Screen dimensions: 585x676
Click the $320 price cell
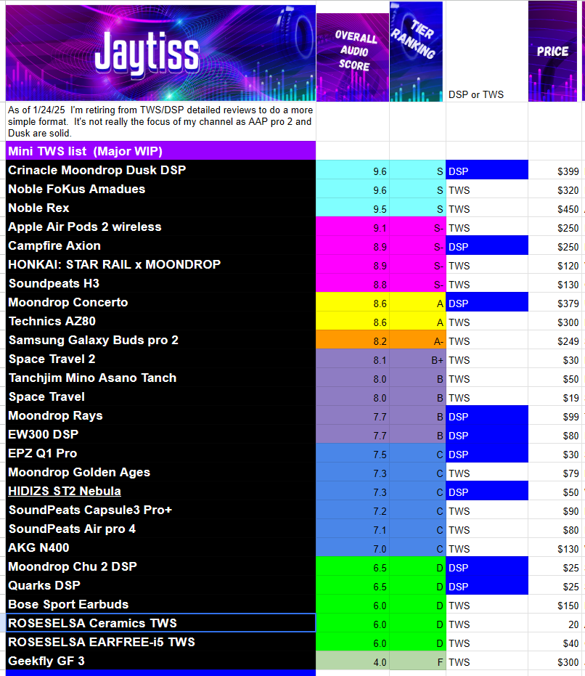coord(555,189)
